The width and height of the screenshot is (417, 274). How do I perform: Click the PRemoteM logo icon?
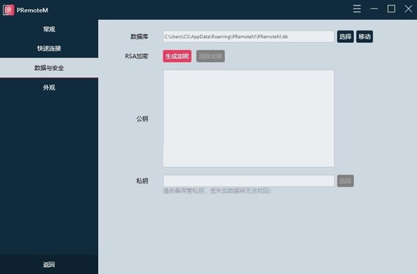click(8, 10)
